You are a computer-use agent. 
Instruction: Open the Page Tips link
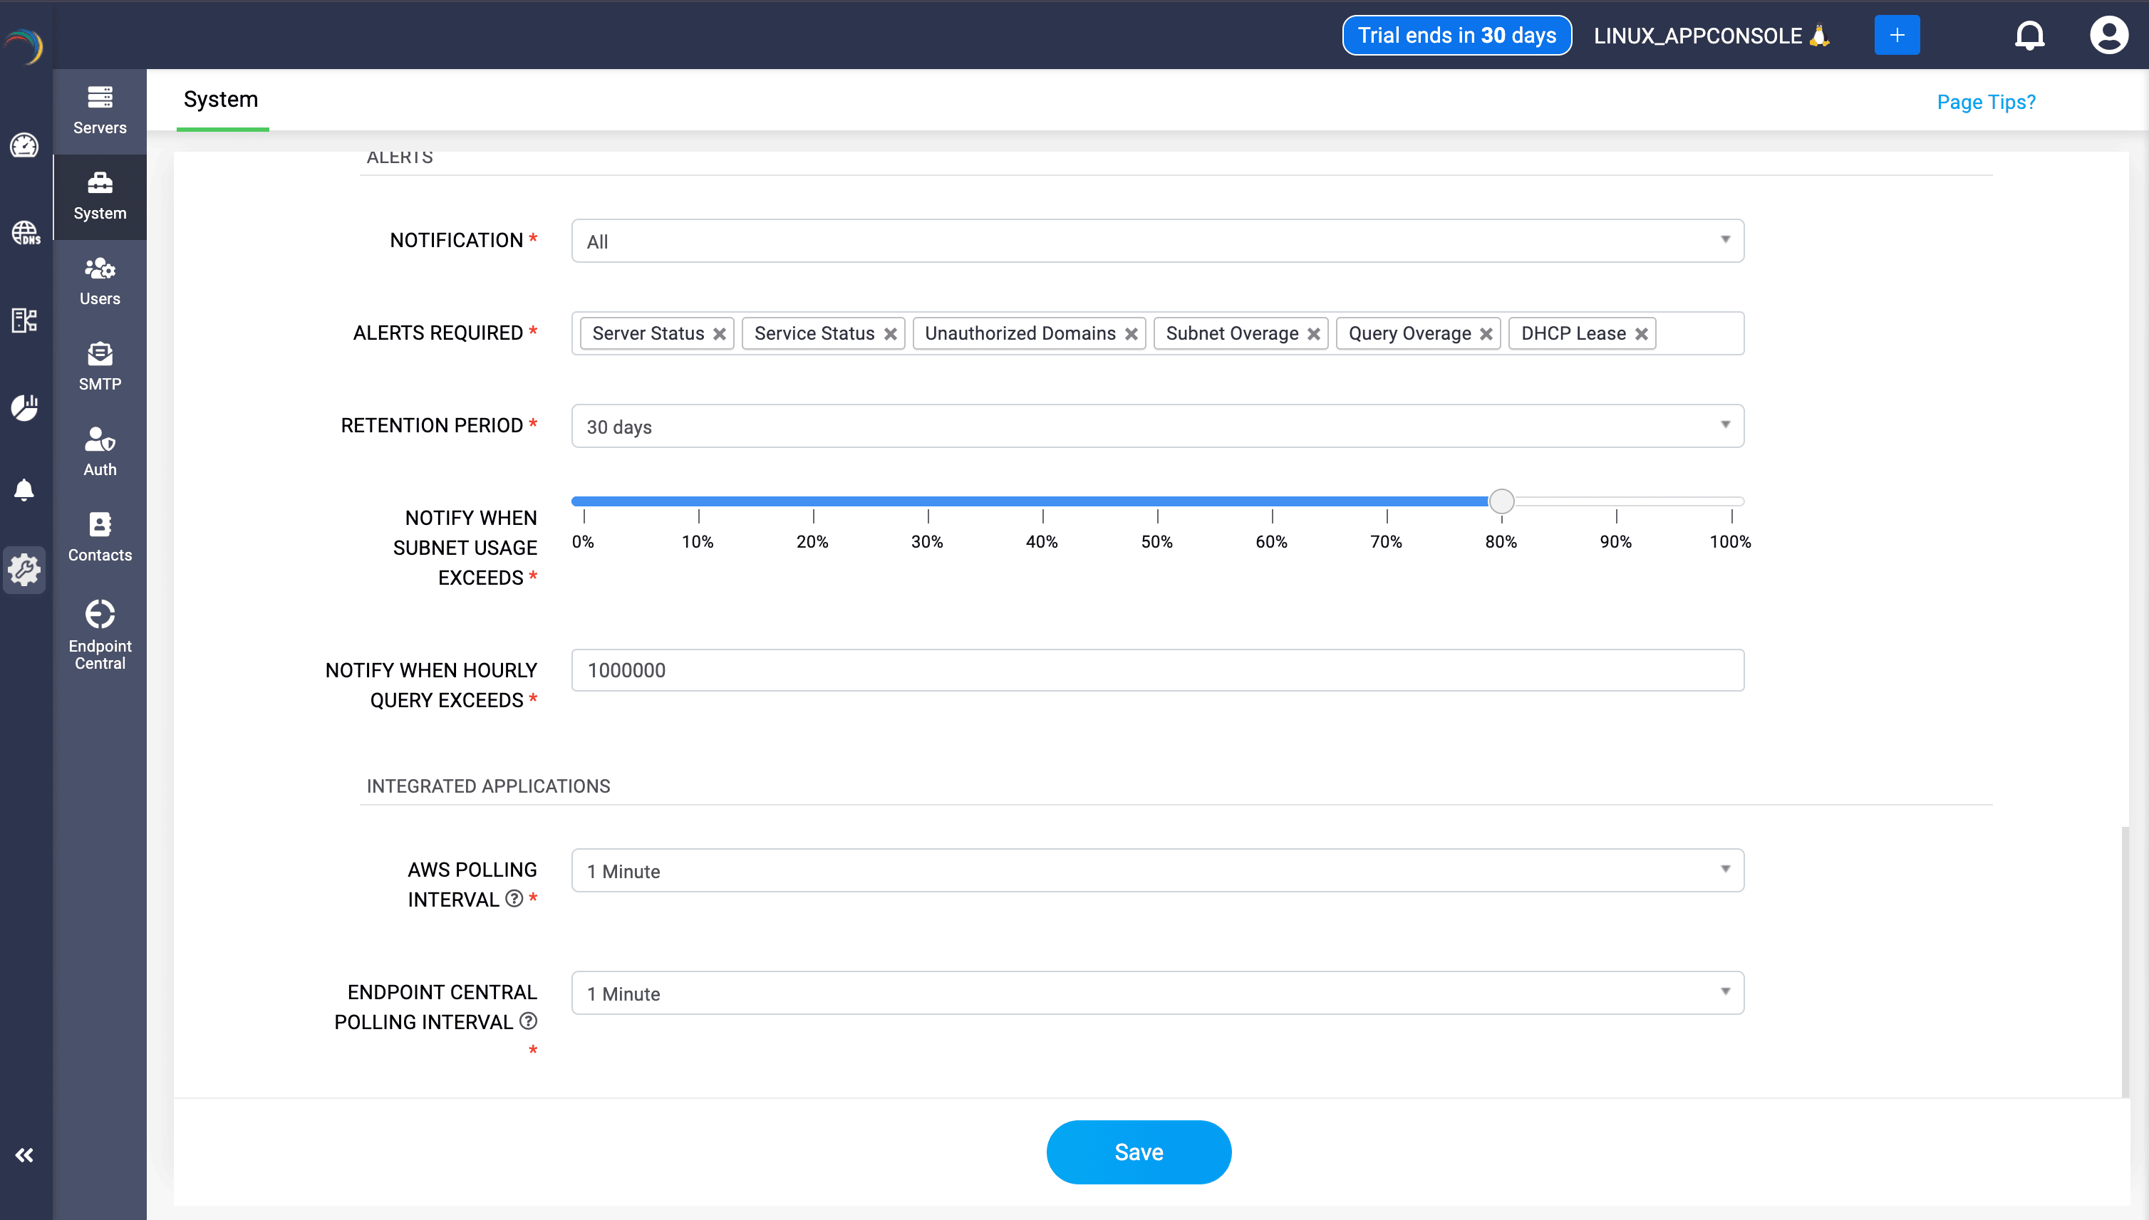point(1986,103)
